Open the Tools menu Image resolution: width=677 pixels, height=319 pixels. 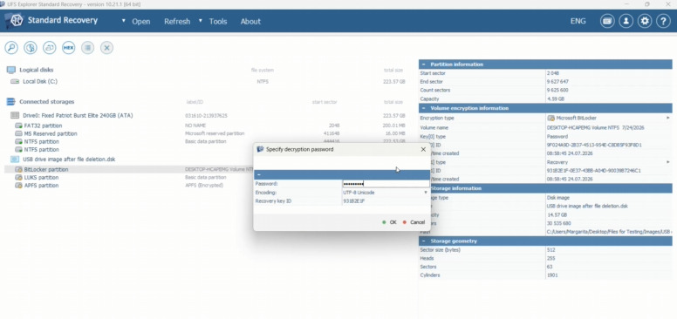(x=218, y=21)
